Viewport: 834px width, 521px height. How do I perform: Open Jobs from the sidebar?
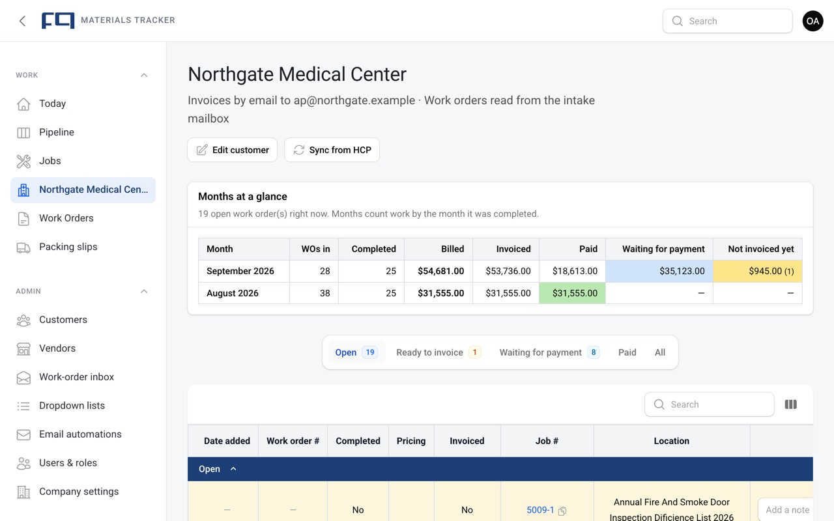[x=83, y=161]
